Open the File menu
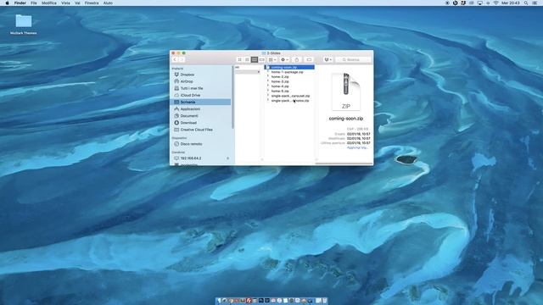The height and width of the screenshot is (305, 543). pos(34,3)
